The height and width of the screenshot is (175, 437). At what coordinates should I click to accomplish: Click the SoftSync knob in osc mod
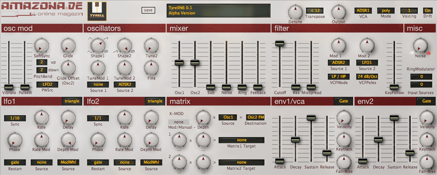[x=42, y=45]
